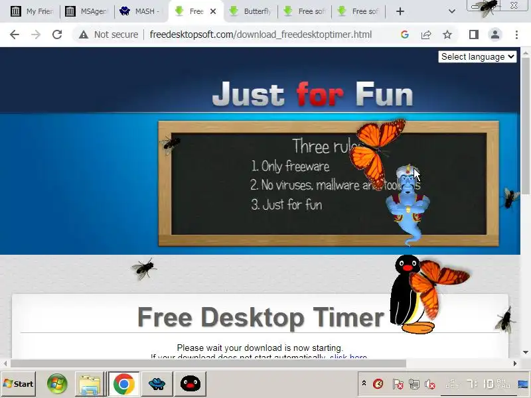Click the blue genie desktop character
The image size is (531, 398).
click(408, 204)
